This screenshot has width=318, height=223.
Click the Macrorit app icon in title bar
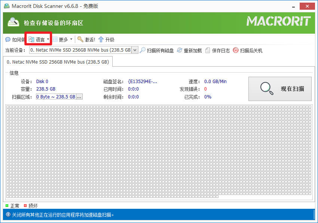[6, 6]
